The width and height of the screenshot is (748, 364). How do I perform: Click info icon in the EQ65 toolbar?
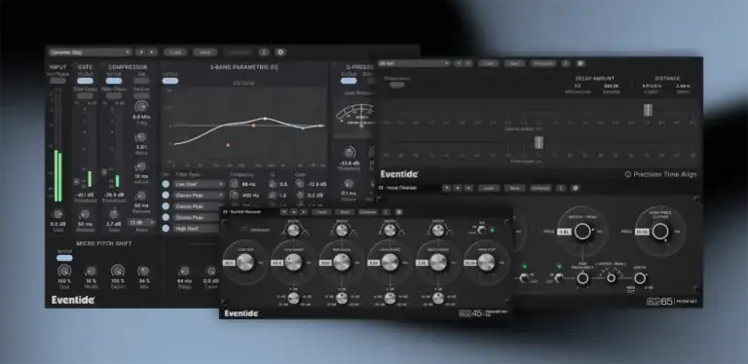pyautogui.click(x=561, y=188)
